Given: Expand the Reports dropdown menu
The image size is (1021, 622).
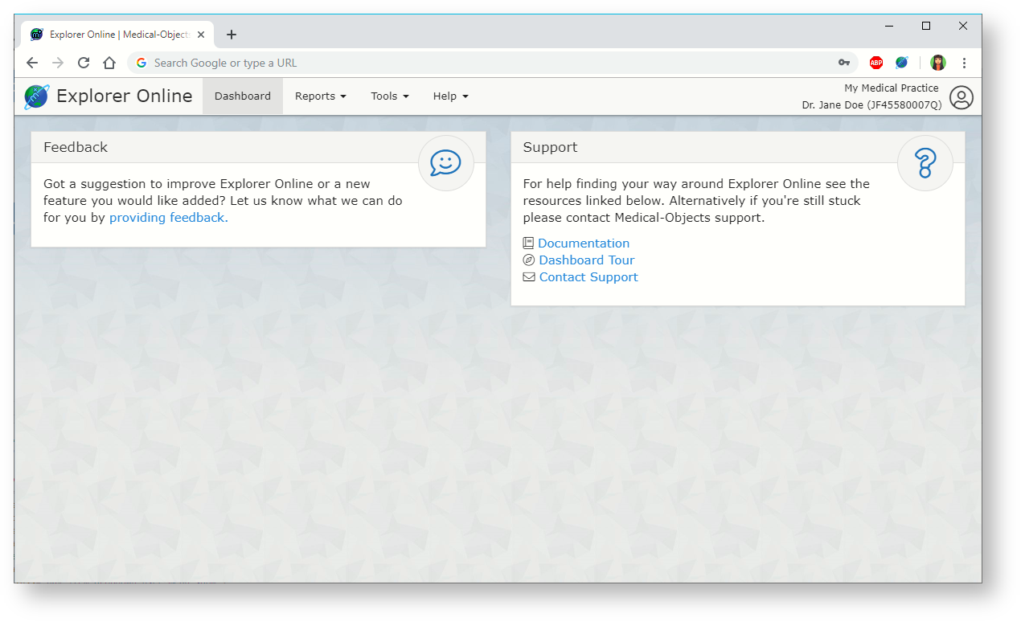Looking at the screenshot, I should pos(320,96).
